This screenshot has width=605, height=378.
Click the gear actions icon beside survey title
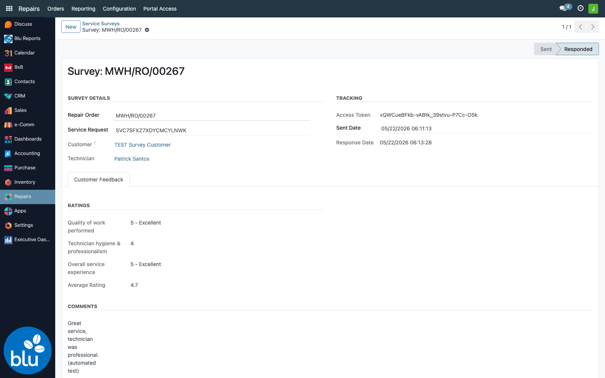coord(147,30)
